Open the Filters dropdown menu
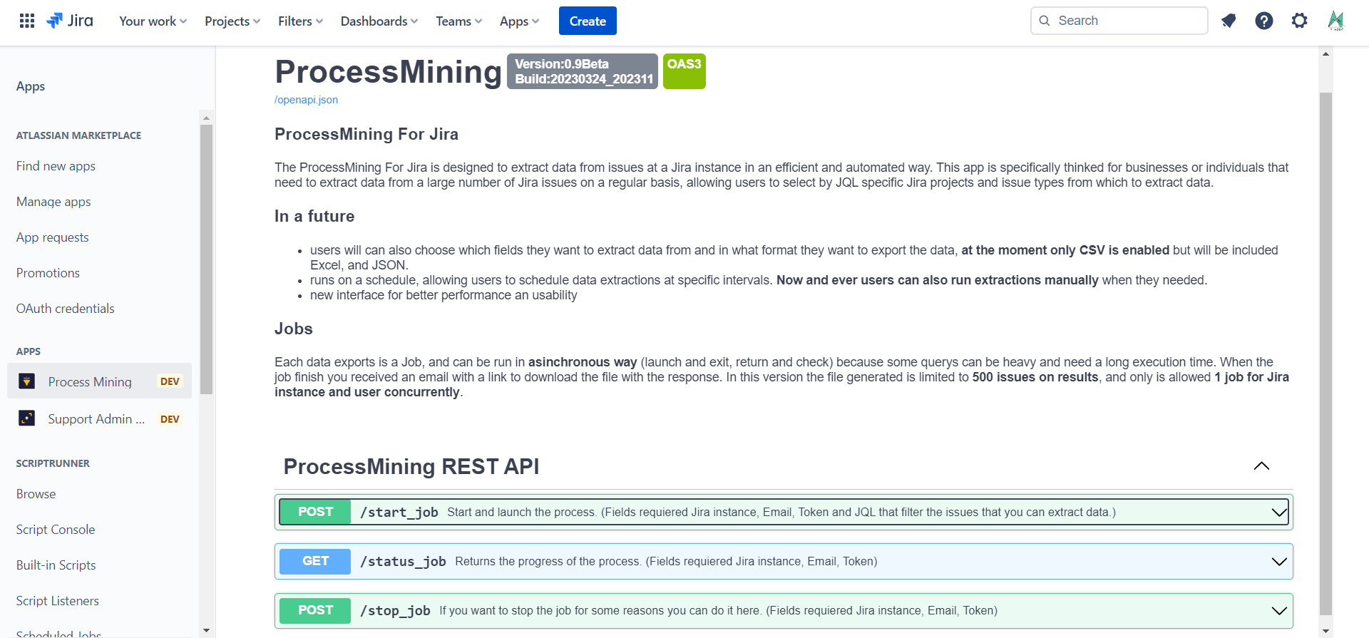 pos(300,21)
